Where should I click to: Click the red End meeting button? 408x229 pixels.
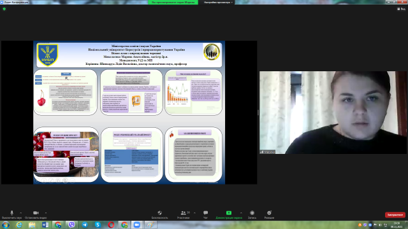click(x=395, y=215)
